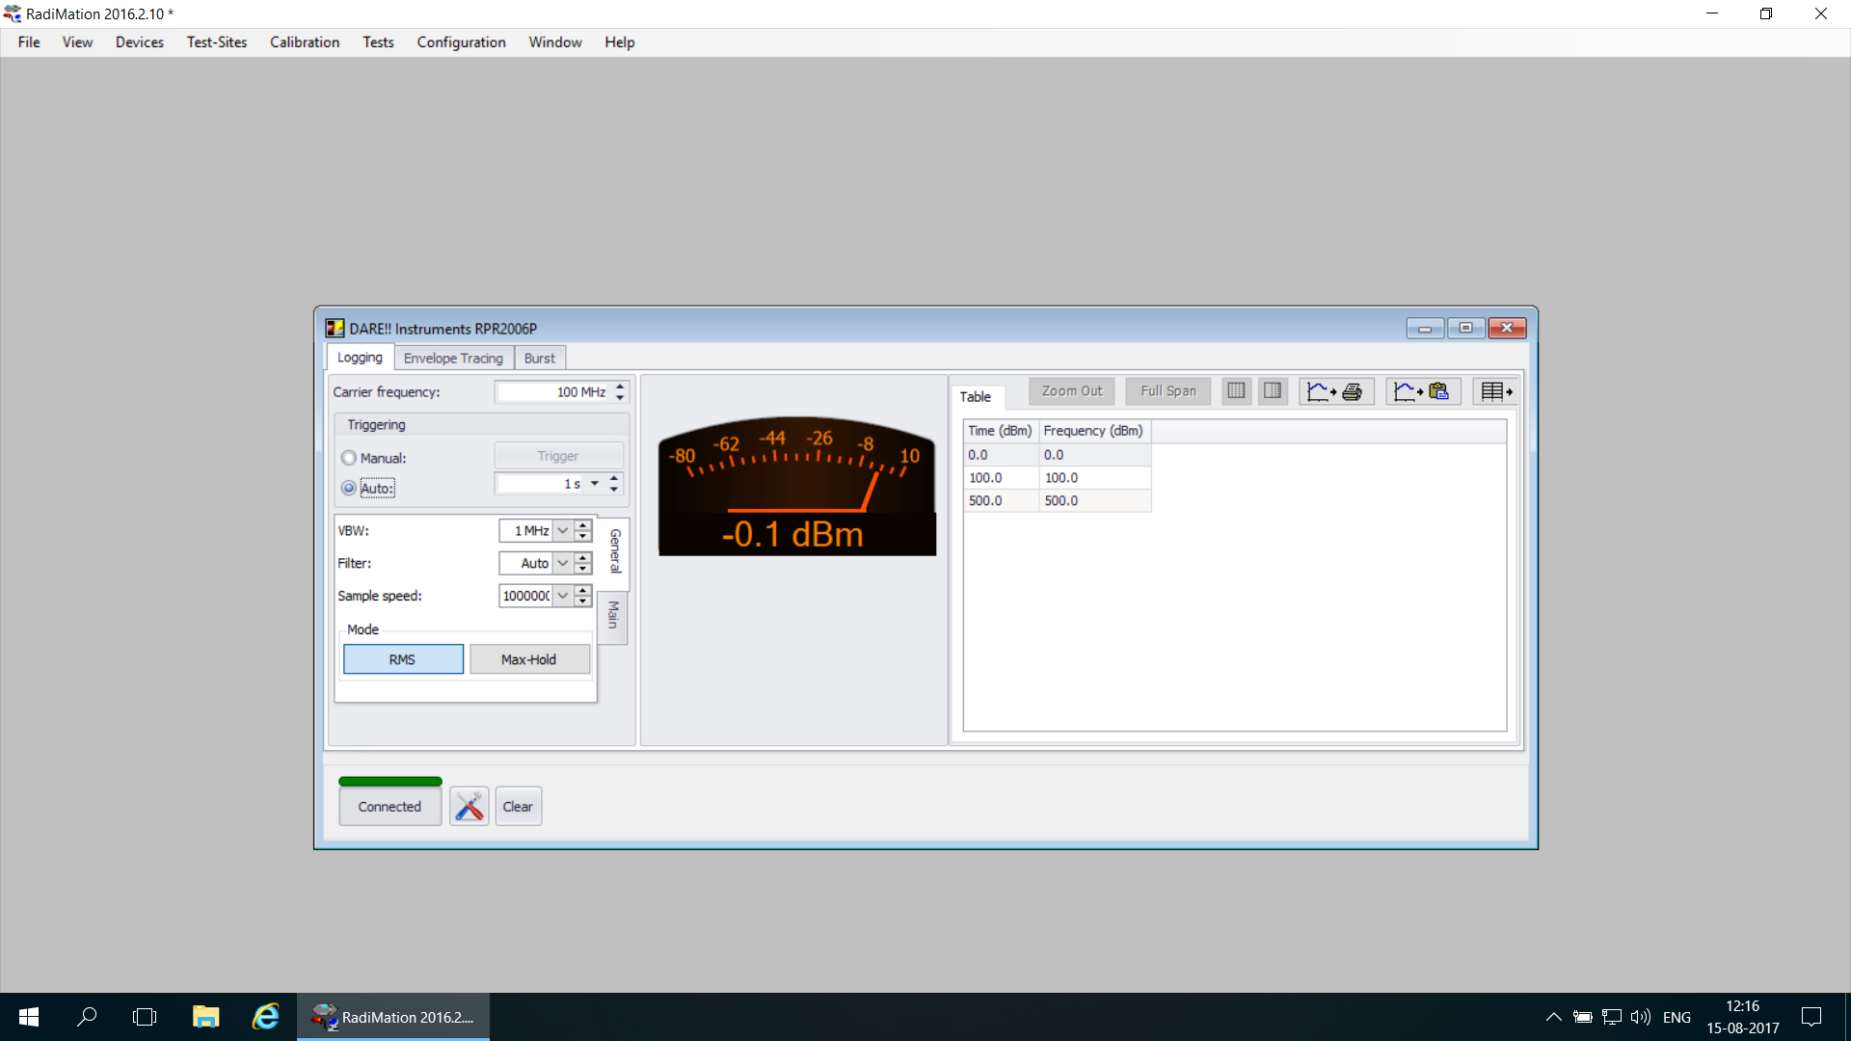Select Manual triggering radio button
Viewport: 1851px width, 1041px height.
(349, 458)
